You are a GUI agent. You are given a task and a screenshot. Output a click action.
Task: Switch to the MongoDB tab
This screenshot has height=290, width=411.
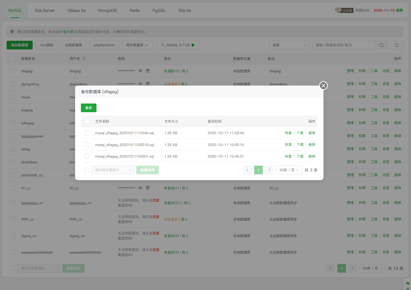[x=107, y=10]
